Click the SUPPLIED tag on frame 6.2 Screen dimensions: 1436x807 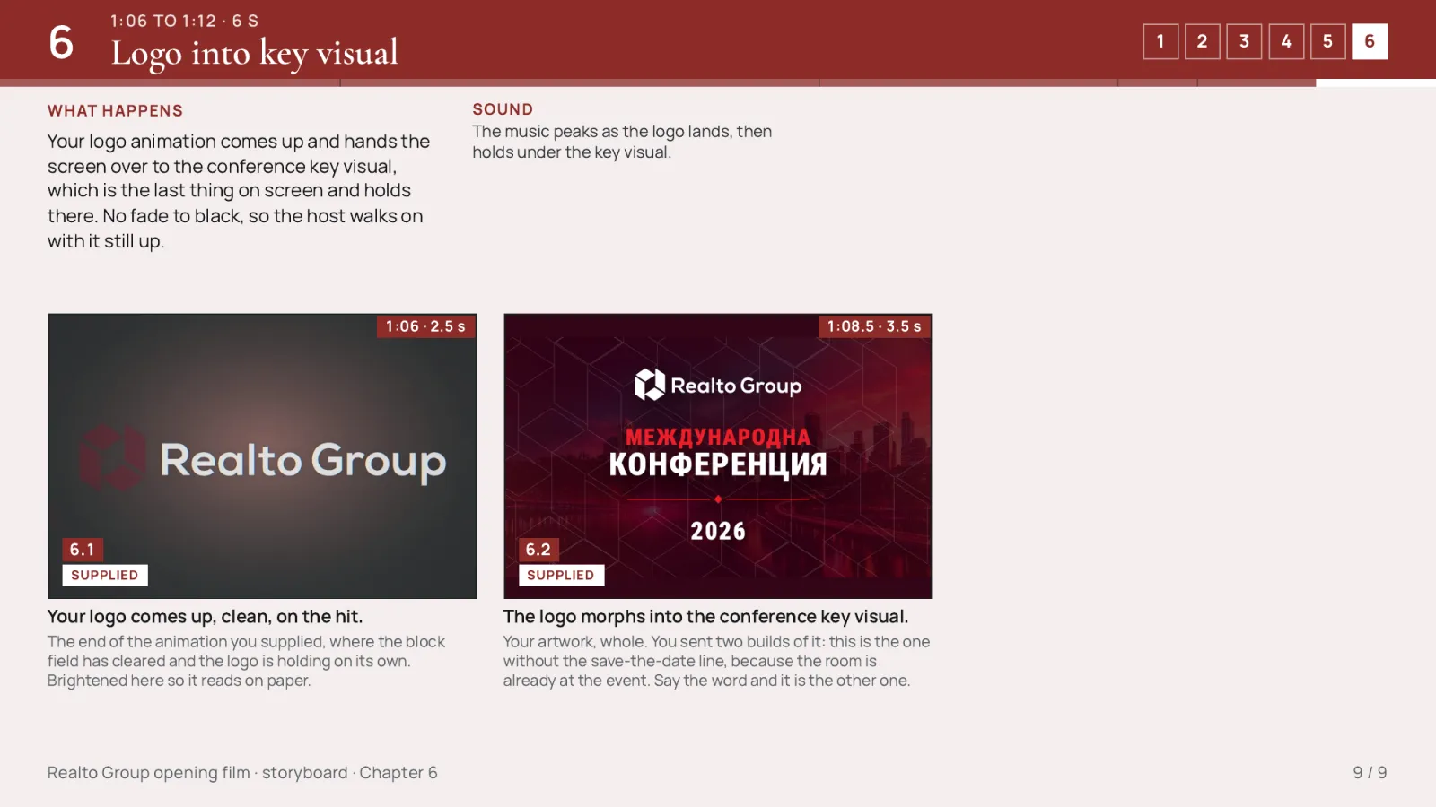click(561, 575)
